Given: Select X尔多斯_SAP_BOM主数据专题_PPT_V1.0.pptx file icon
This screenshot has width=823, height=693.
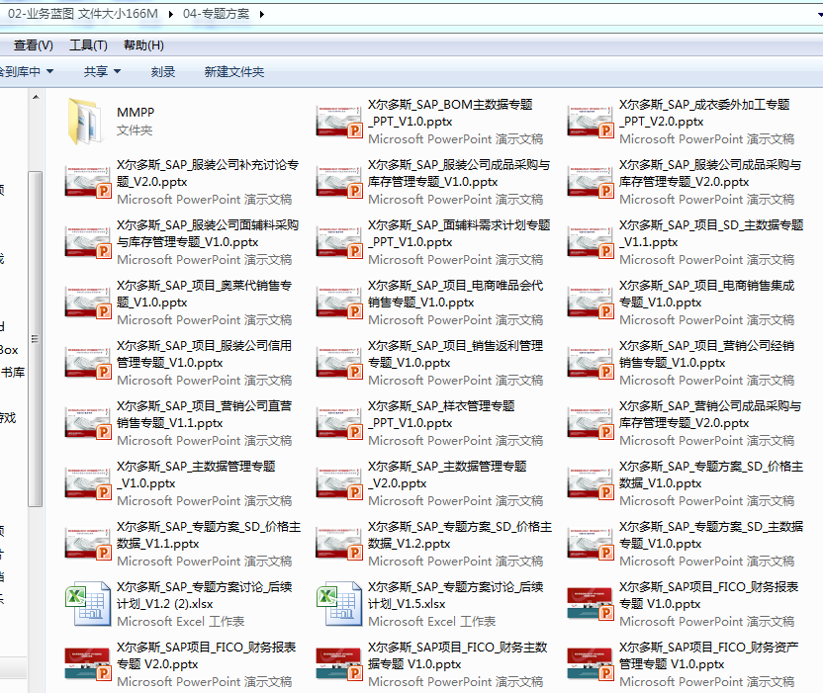Looking at the screenshot, I should tap(339, 122).
